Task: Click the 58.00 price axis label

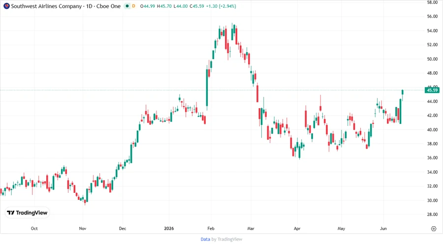Action: click(x=432, y=2)
